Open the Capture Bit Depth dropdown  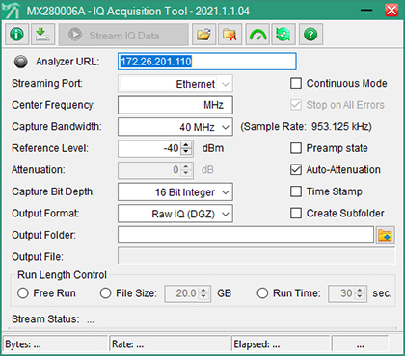coord(175,192)
